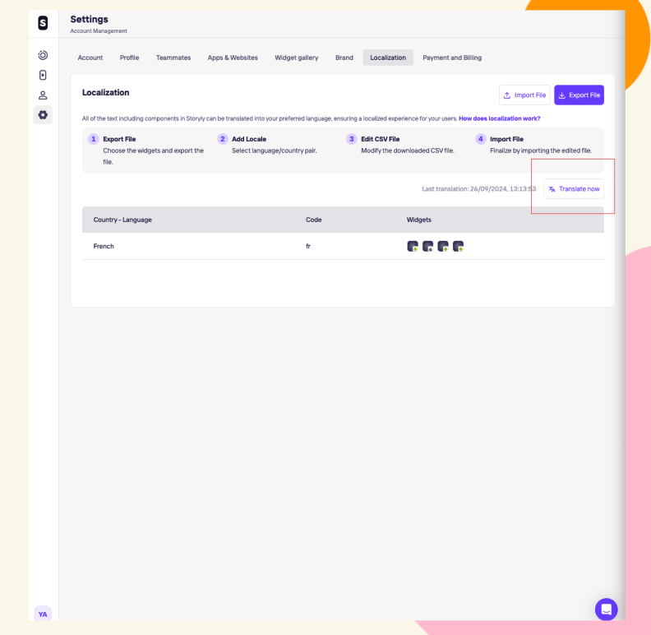Open the stories dashboard ring icon

coord(43,55)
